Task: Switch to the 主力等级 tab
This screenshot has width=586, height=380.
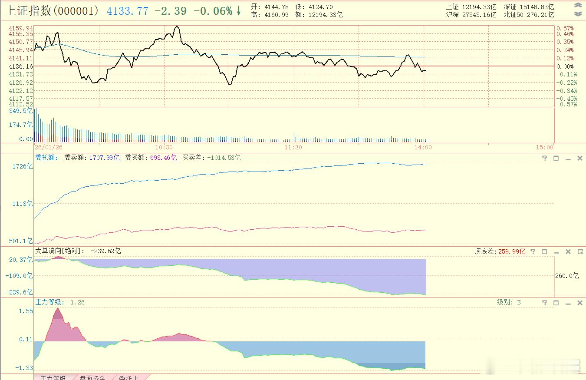Action: [x=53, y=377]
